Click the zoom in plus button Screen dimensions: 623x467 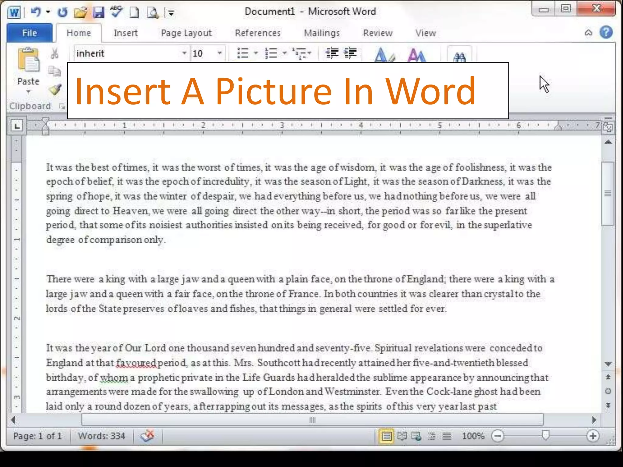click(x=593, y=436)
